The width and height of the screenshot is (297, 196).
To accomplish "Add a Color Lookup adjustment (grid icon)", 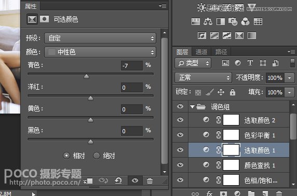I will tap(258, 22).
